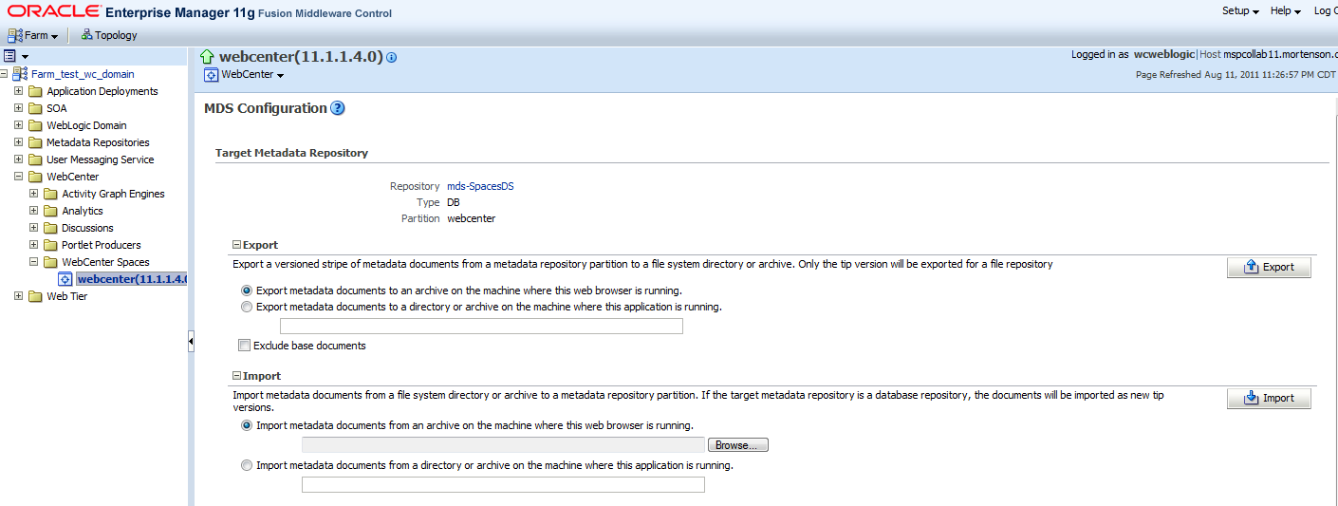Click the import archive file field

point(503,444)
